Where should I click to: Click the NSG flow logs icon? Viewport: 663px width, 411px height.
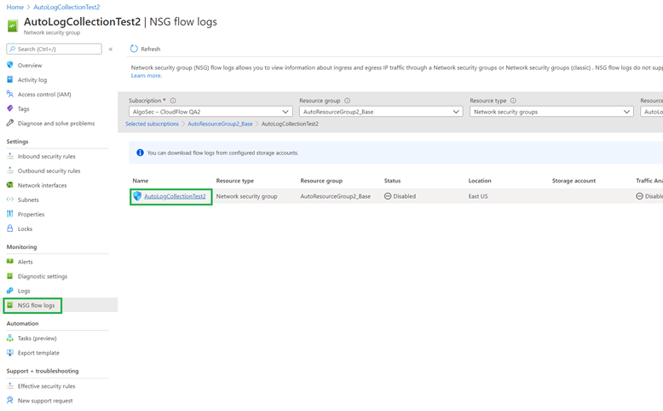[10, 304]
